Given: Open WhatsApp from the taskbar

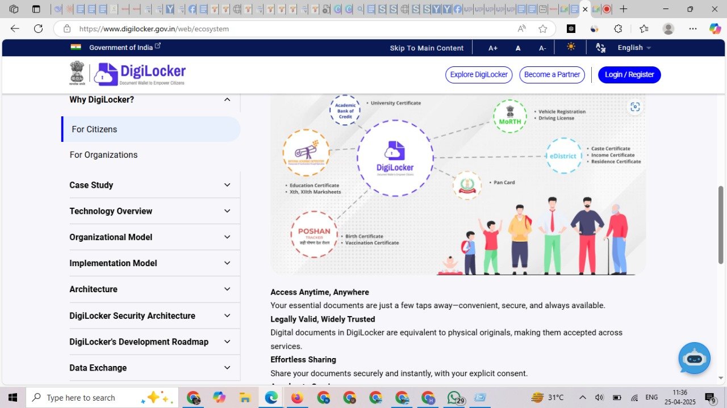Looking at the screenshot, I should (x=455, y=398).
